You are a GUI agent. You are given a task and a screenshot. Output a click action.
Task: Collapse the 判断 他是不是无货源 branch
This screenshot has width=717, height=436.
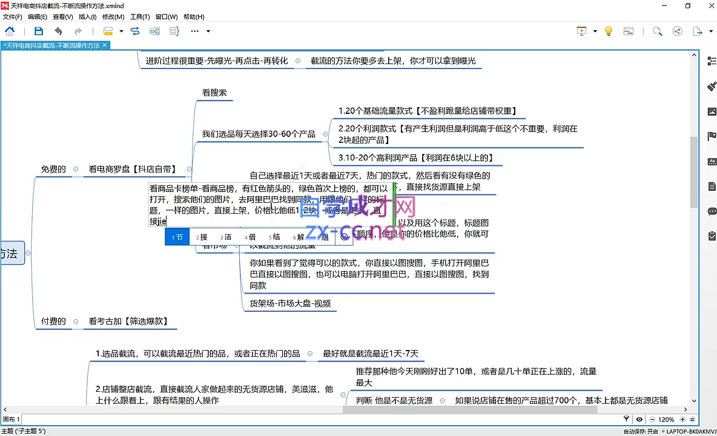tap(442, 400)
